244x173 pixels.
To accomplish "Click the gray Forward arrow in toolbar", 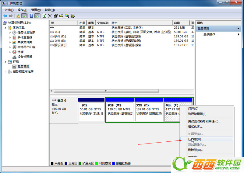I will tap(11, 16).
